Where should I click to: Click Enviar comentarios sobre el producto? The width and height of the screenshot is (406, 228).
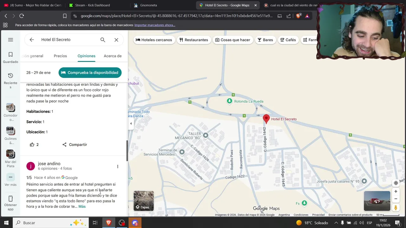[x=350, y=215]
